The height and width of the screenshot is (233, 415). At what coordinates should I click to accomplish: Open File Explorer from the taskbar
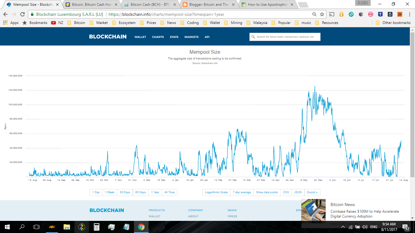pos(67,227)
